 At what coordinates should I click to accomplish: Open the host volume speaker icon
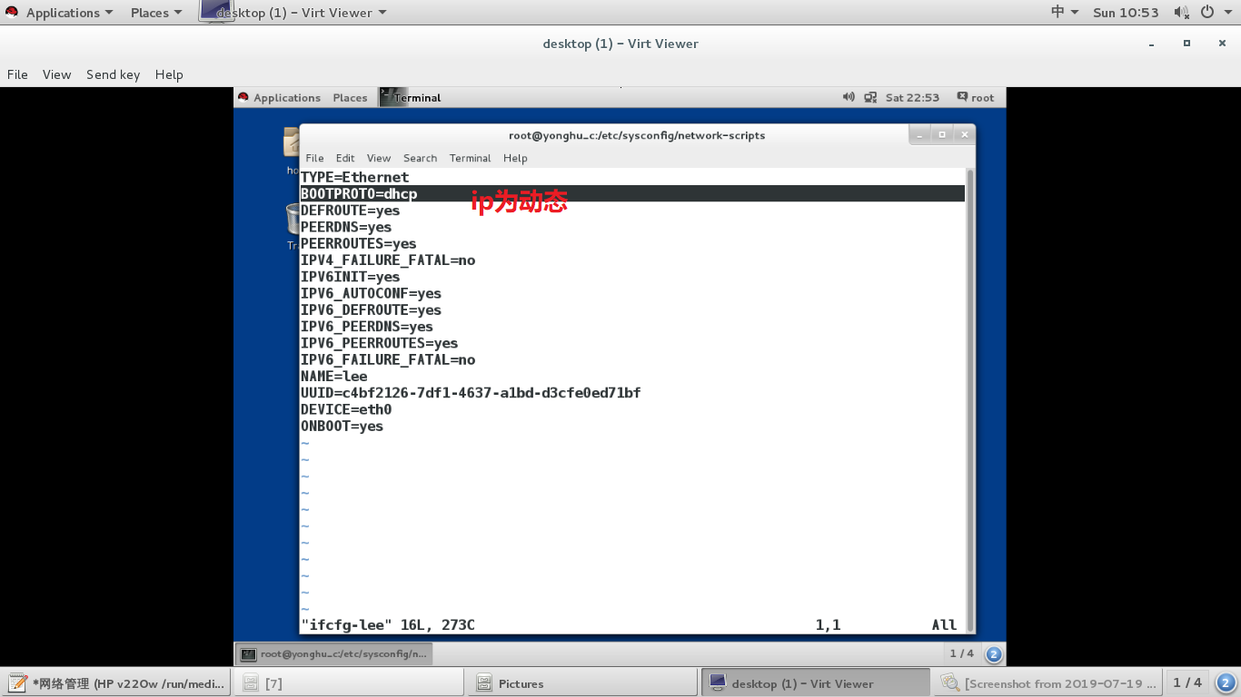[1181, 12]
